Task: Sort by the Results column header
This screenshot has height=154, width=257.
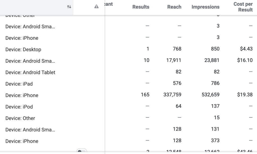Action: (x=141, y=7)
